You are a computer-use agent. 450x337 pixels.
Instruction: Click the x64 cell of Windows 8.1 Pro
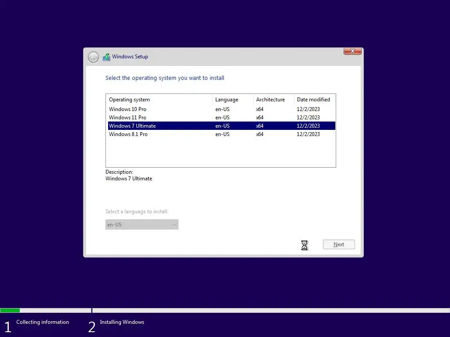click(260, 134)
